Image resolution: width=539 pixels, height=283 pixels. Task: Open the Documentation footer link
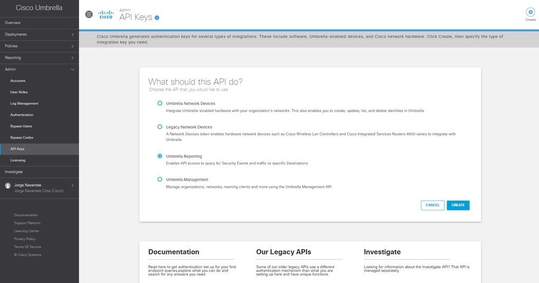point(26,215)
